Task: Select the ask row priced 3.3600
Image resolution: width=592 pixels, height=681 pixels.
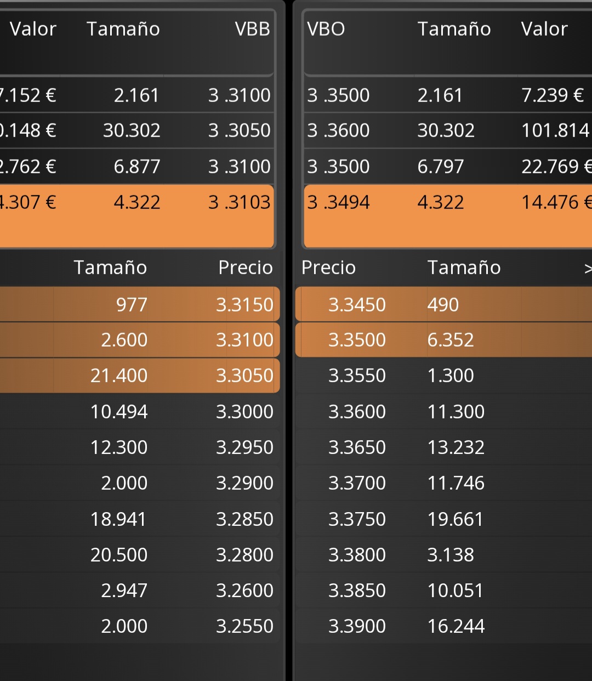Action: (443, 412)
